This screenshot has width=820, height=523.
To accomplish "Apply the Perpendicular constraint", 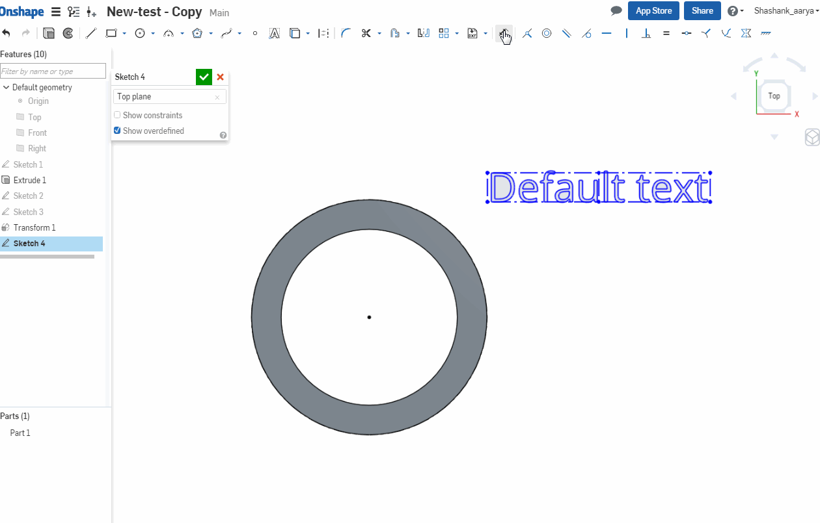I will pos(646,32).
